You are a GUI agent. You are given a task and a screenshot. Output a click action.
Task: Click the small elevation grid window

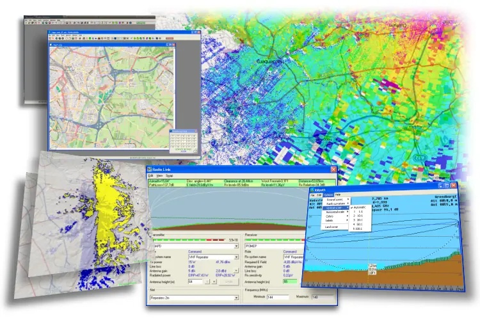[x=184, y=141]
